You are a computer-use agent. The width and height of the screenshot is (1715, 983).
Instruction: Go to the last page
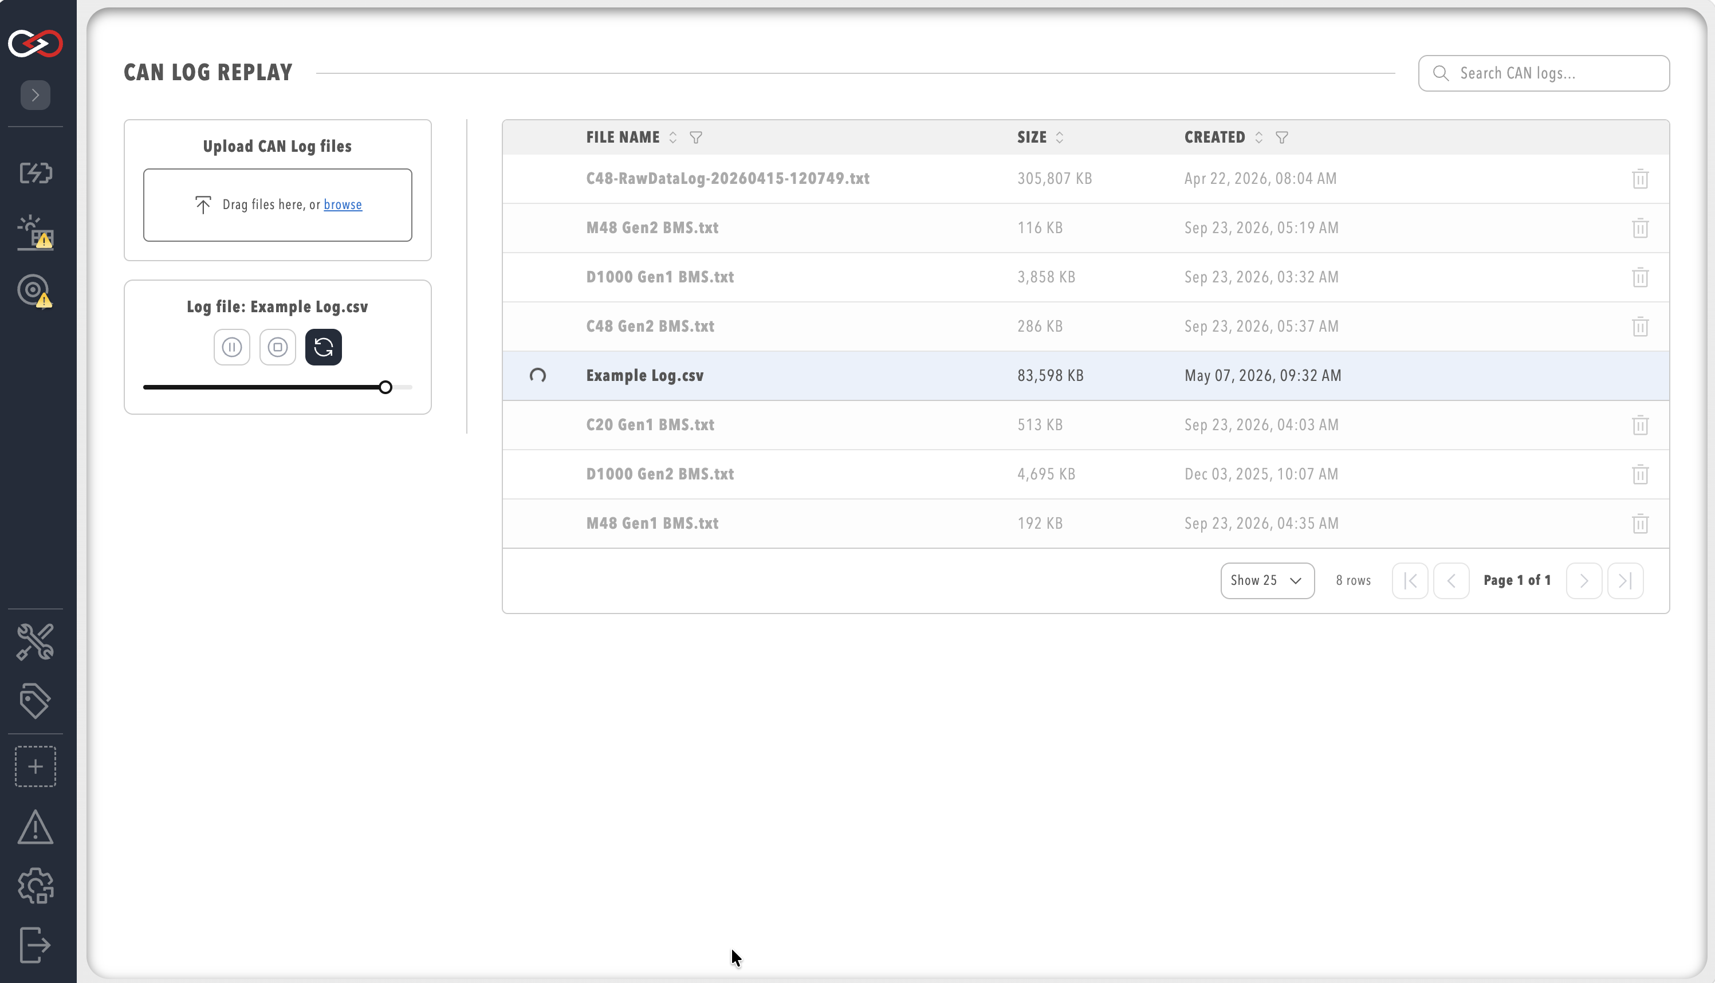[1625, 581]
